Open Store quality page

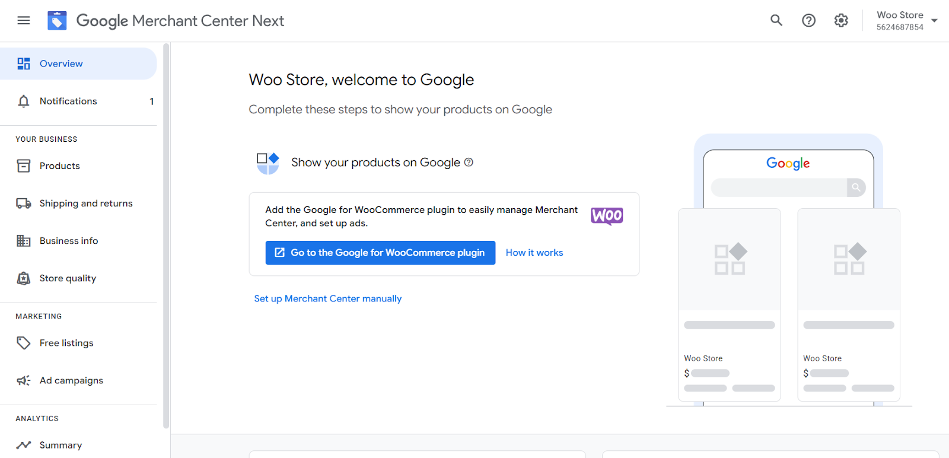click(x=78, y=278)
